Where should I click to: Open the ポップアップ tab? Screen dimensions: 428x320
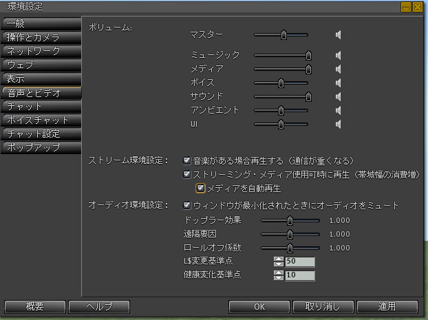coord(41,147)
